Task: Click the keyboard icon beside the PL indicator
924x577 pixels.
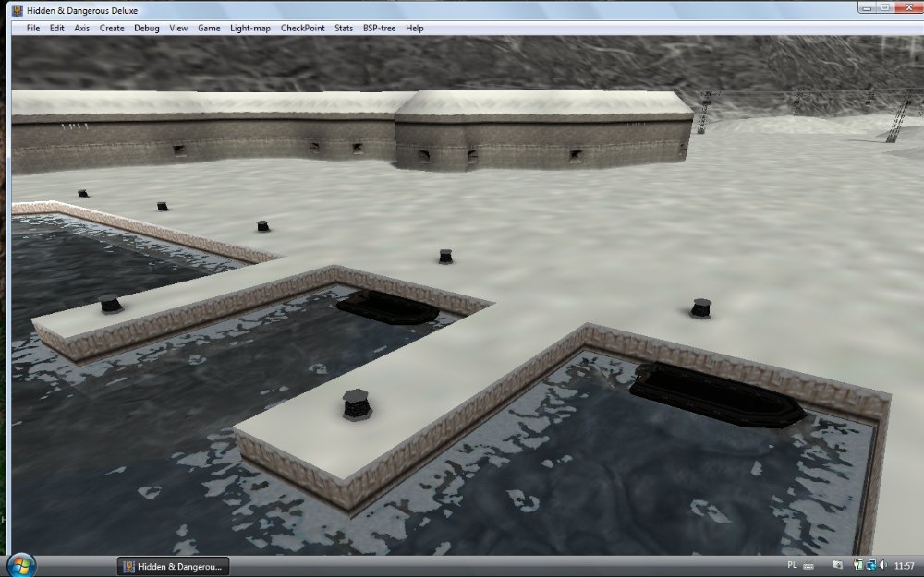Action: 808,565
